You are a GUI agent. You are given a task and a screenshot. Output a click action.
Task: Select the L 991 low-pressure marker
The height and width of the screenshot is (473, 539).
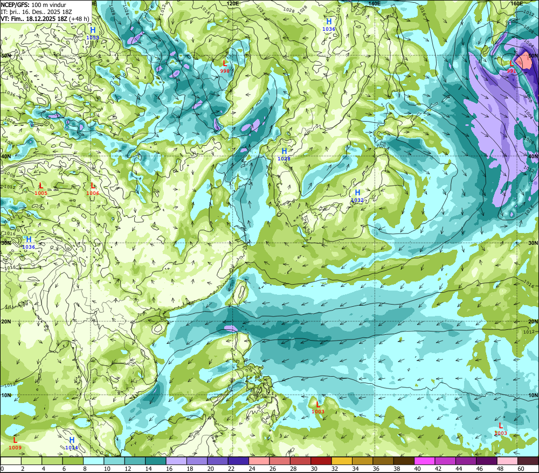512,67
